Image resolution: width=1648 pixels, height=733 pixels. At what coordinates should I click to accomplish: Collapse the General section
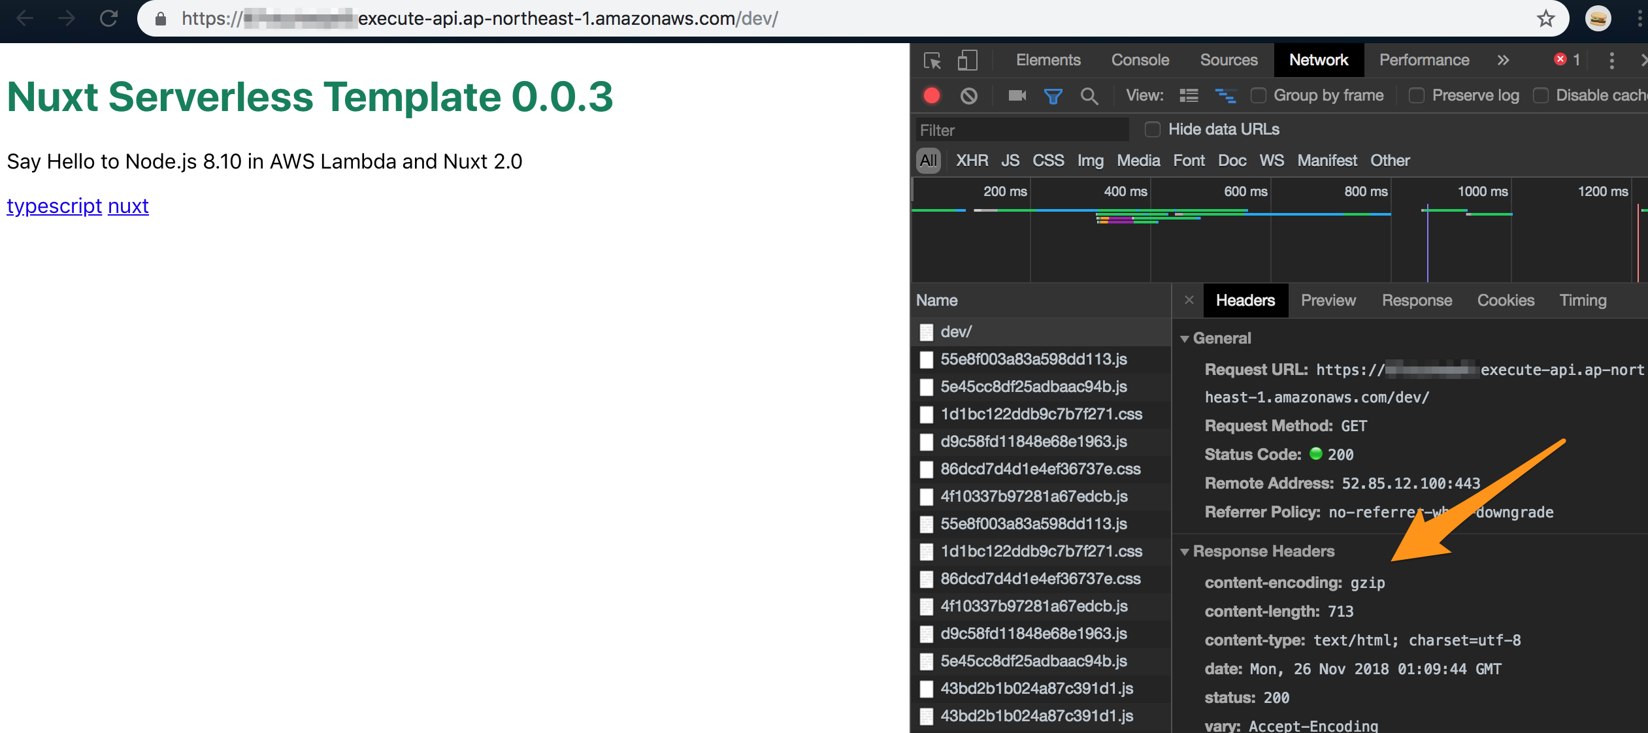pos(1186,338)
